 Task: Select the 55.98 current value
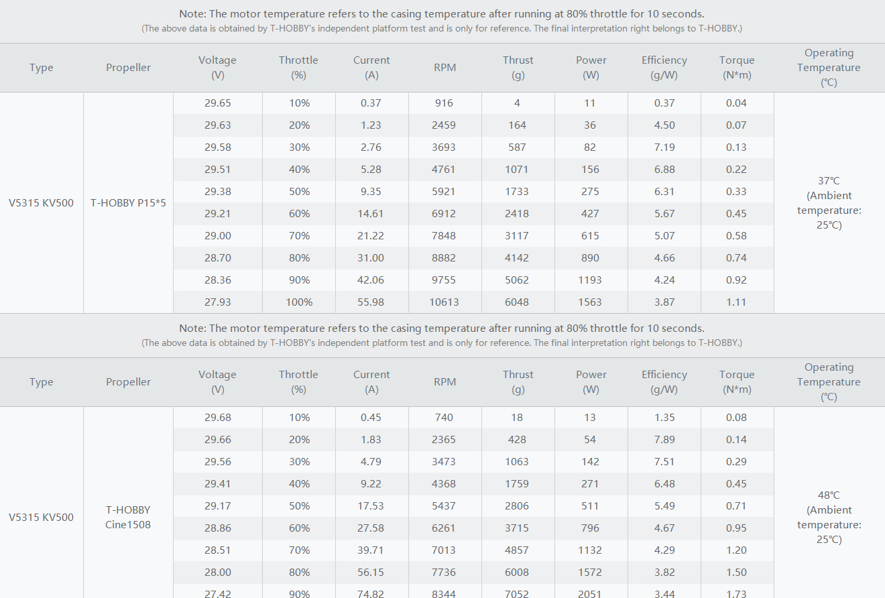pyautogui.click(x=371, y=302)
